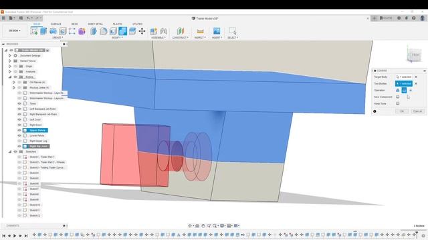Open the data panel grid icon
Image resolution: width=428 pixels, height=240 pixels.
pos(3,18)
